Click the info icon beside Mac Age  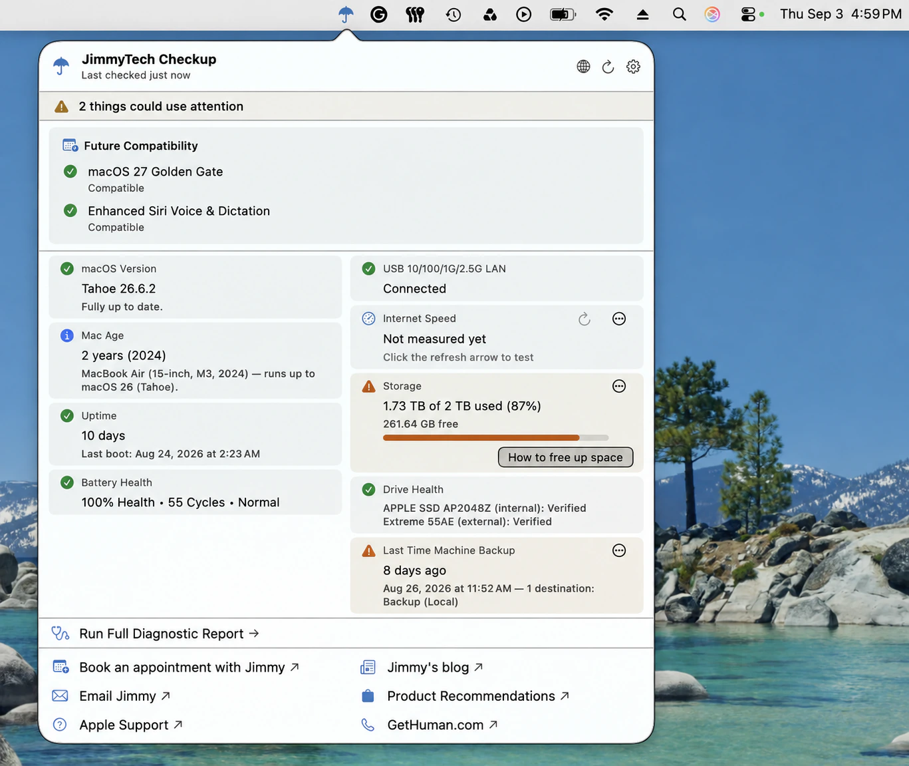tap(67, 335)
